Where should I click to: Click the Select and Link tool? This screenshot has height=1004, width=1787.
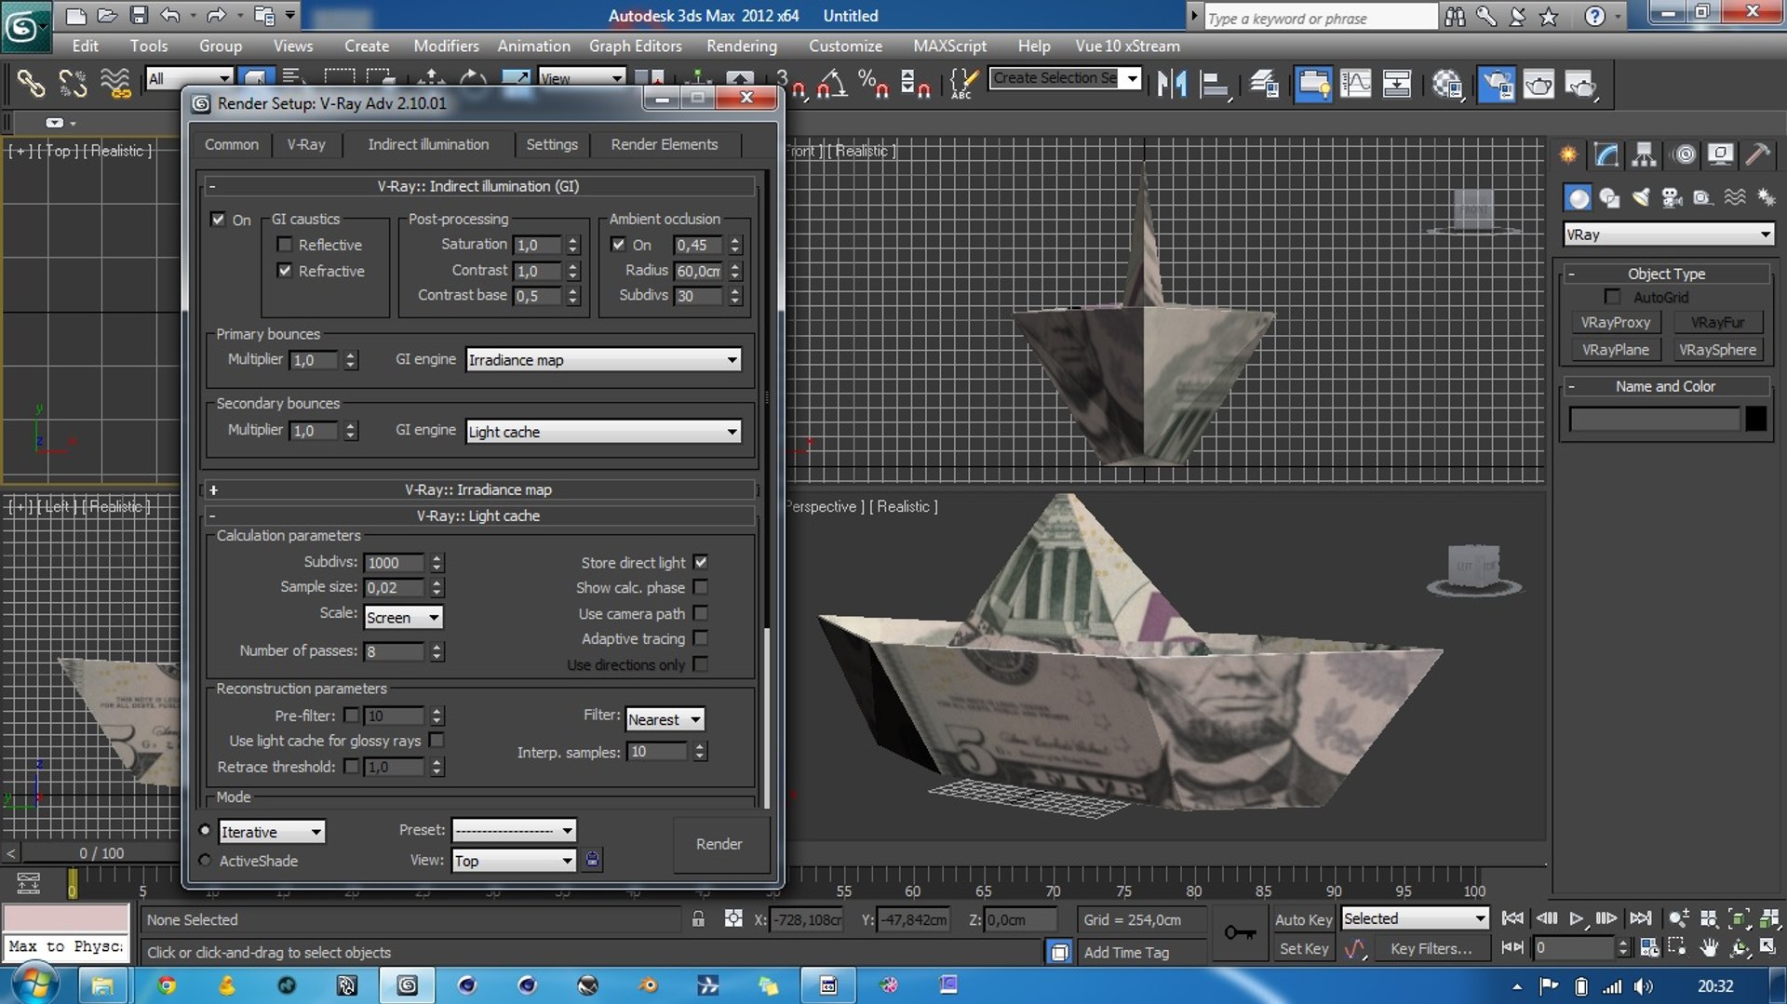31,84
